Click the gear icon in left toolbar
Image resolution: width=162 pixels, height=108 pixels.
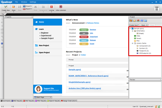click(2, 43)
